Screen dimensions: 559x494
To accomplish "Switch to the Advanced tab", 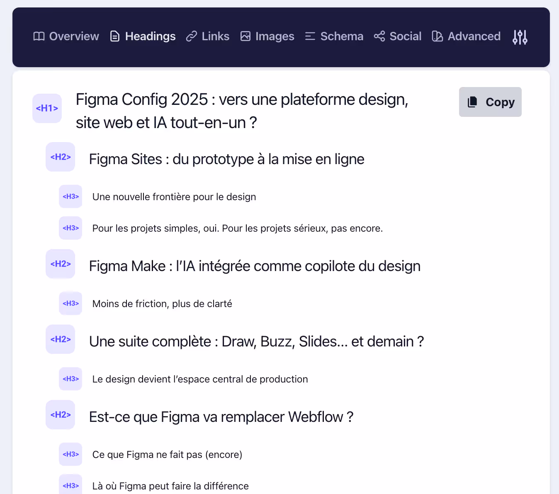I will (x=466, y=36).
